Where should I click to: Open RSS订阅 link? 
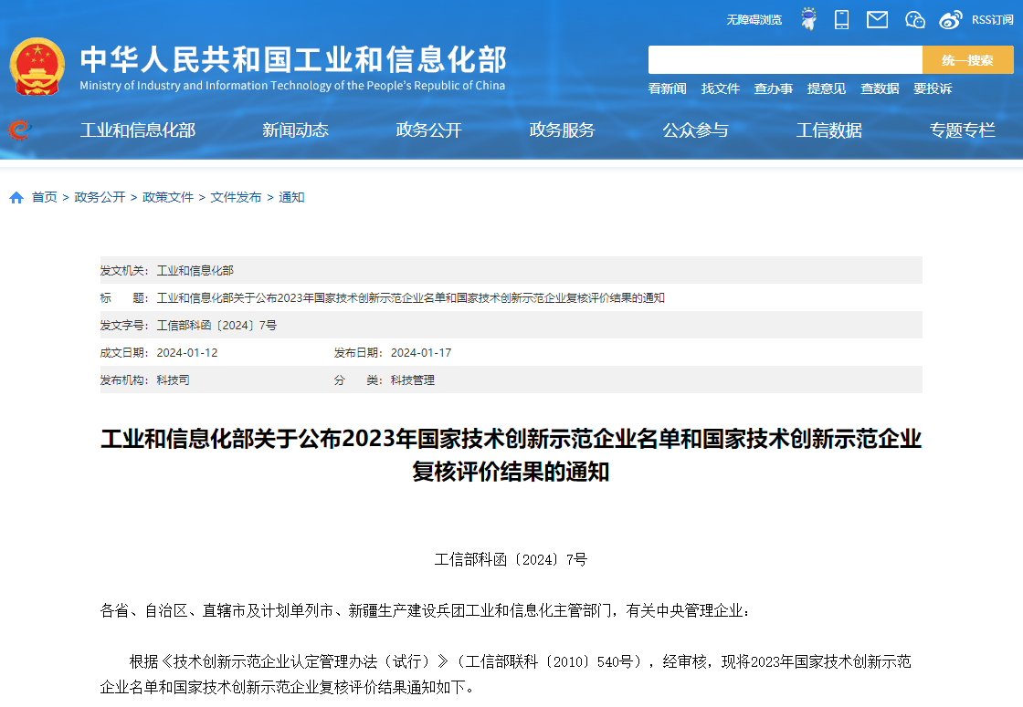pyautogui.click(x=992, y=20)
